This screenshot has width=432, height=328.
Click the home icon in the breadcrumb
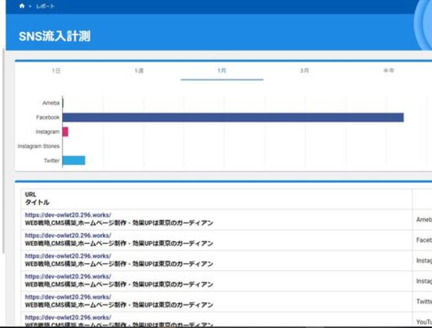pyautogui.click(x=22, y=6)
